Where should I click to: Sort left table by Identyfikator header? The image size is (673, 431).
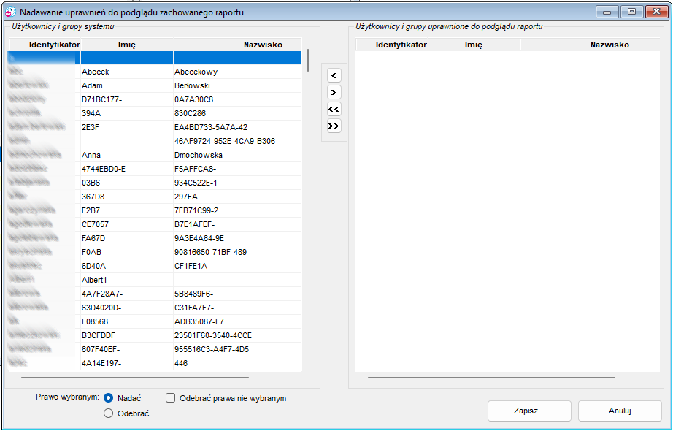point(45,45)
